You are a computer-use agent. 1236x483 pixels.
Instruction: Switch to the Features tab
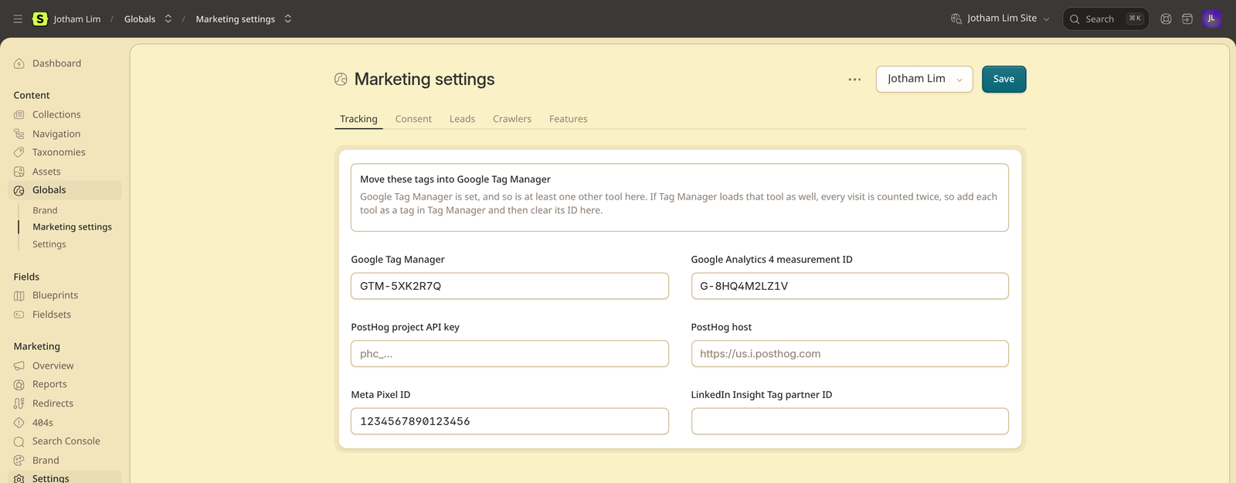click(x=568, y=119)
